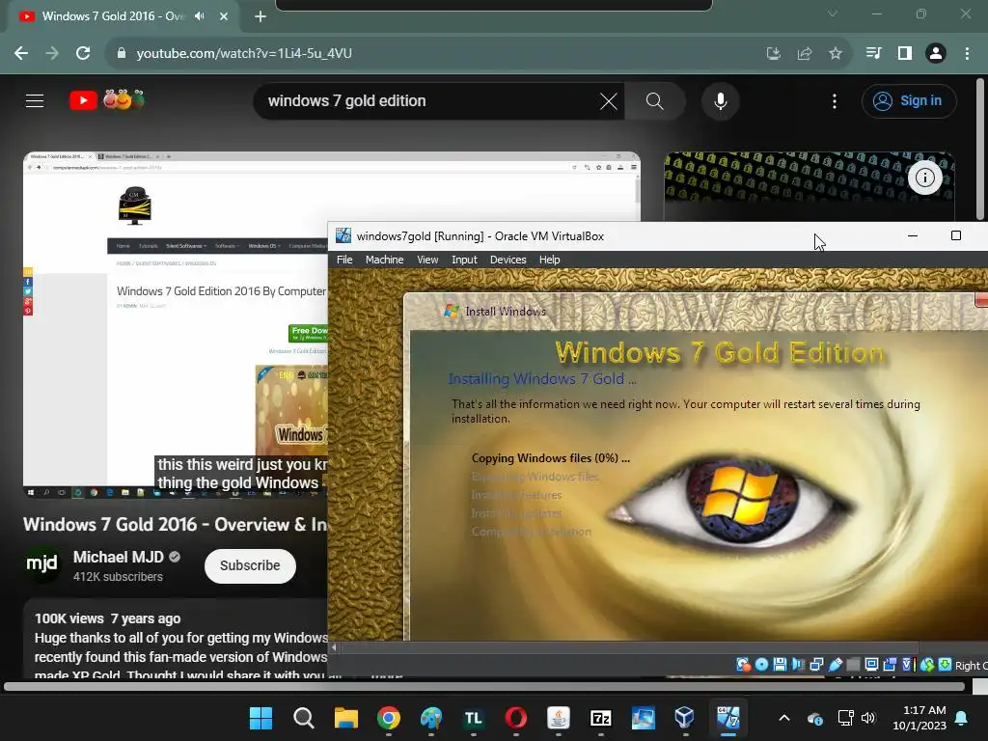Click the floppy disk indicator in VirtualBox status bar
The width and height of the screenshot is (988, 741).
[x=780, y=664]
